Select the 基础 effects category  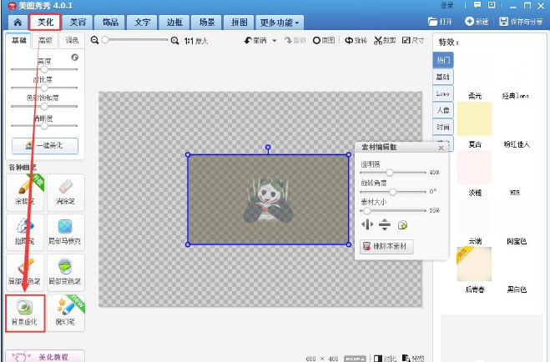point(443,77)
